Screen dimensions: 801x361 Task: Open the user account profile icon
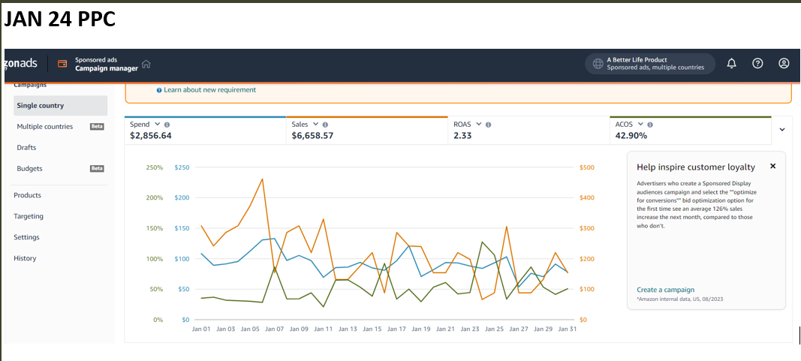click(784, 64)
